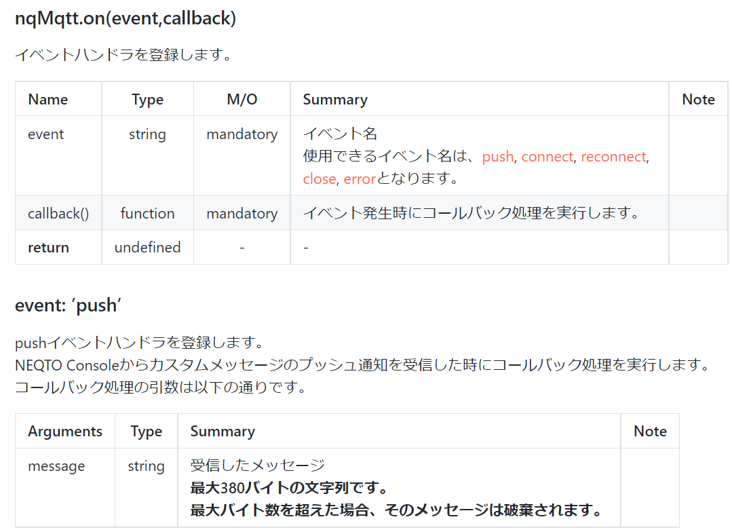Select the undefined type cell
This screenshot has height=532, width=732.
[x=147, y=247]
